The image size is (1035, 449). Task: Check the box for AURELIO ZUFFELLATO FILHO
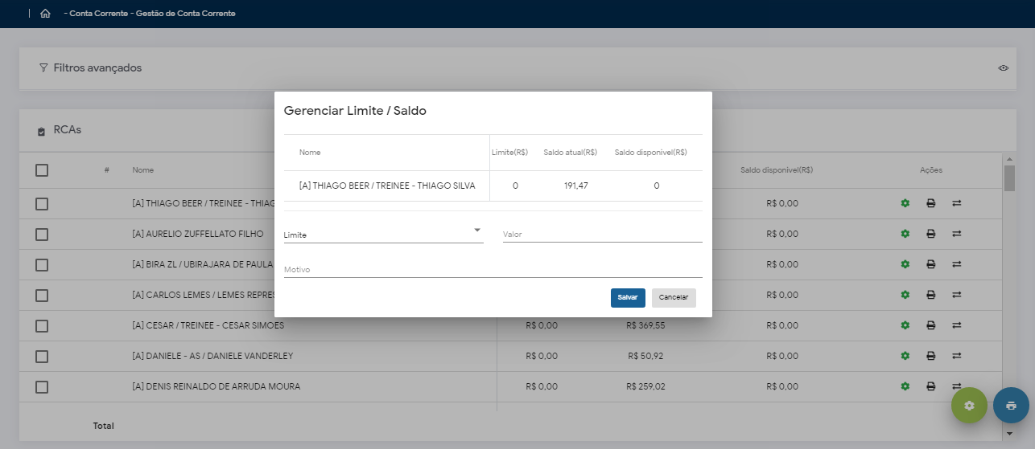42,235
